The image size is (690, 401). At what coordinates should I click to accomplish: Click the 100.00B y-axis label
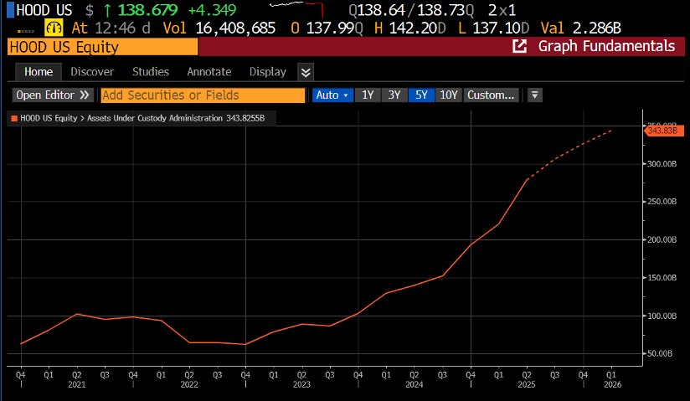coord(662,316)
